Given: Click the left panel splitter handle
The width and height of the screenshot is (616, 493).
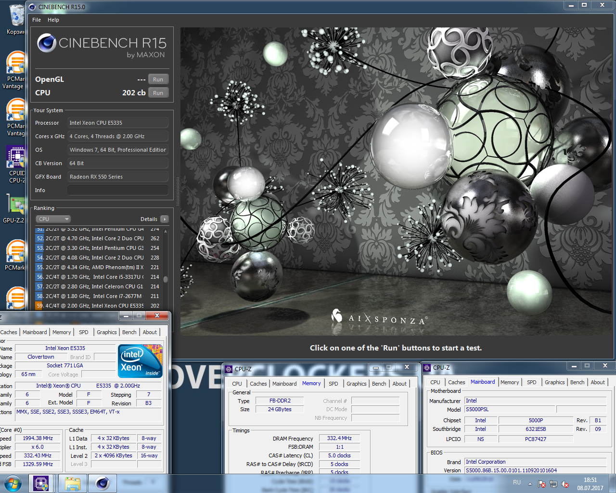Looking at the screenshot, I should [x=178, y=191].
